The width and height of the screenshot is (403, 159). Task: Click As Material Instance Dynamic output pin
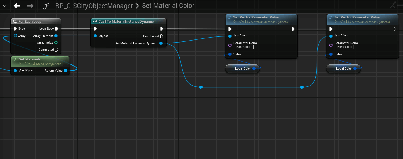[x=161, y=43]
